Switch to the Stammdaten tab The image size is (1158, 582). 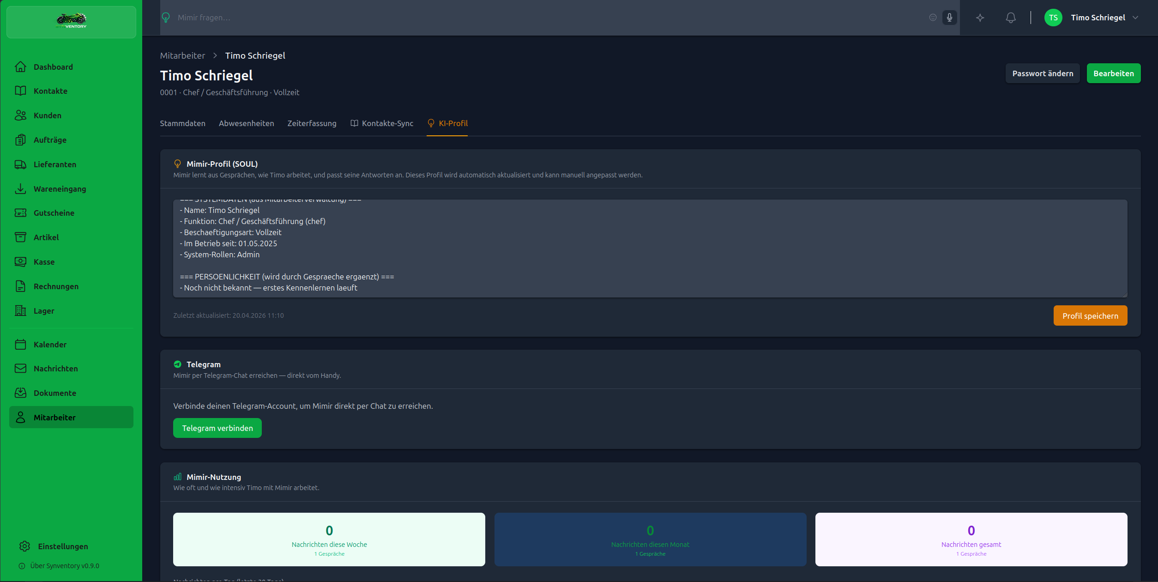182,123
